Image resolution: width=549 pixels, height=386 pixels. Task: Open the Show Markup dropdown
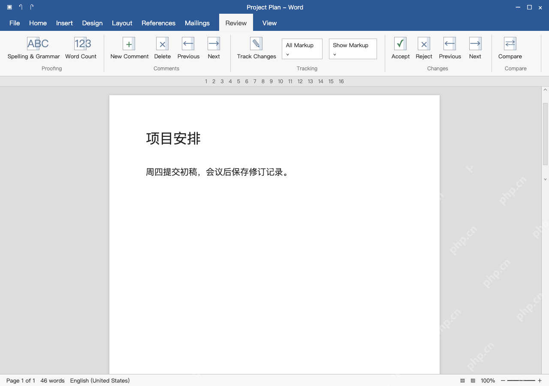pos(353,49)
